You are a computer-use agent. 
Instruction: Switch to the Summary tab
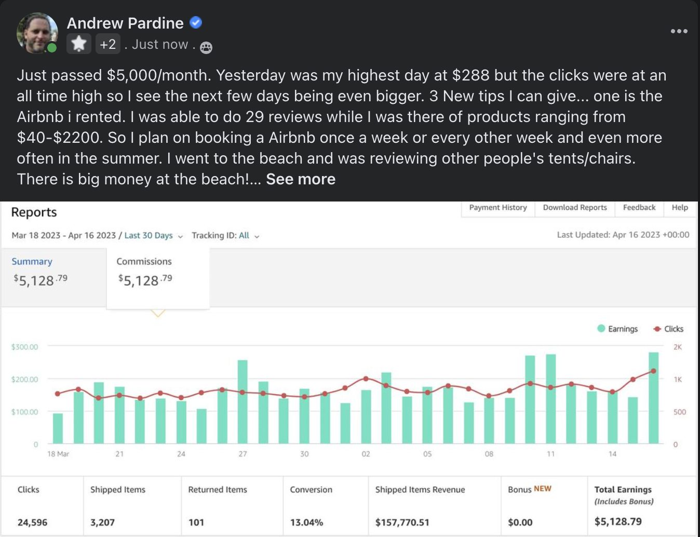pos(32,261)
